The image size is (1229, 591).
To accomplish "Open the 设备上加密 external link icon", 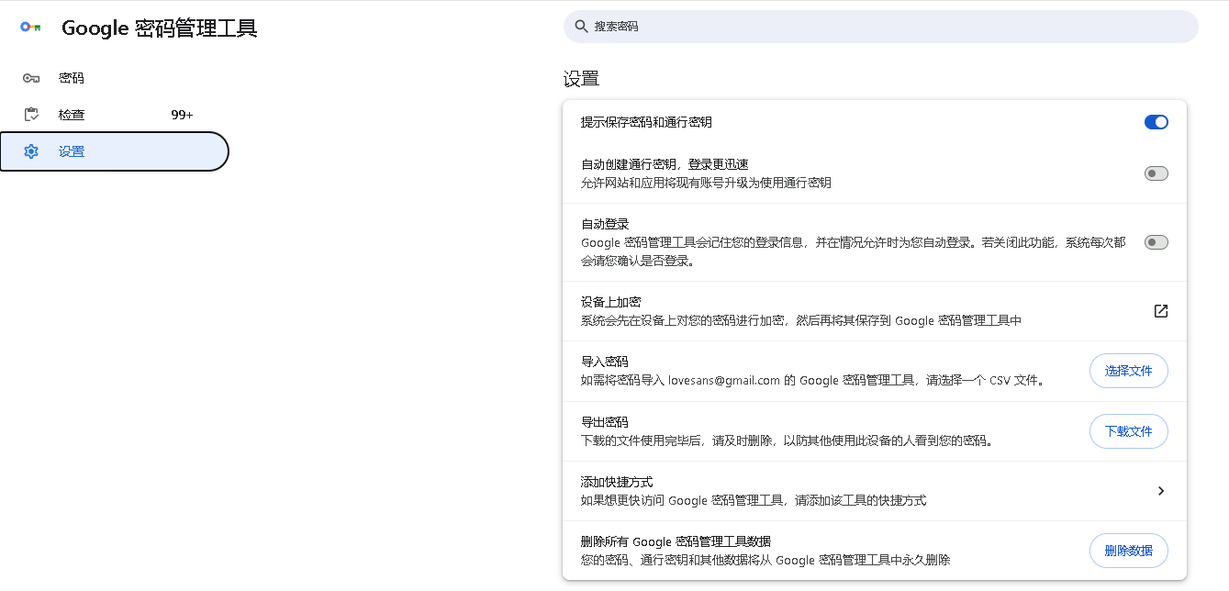I will coord(1161,311).
